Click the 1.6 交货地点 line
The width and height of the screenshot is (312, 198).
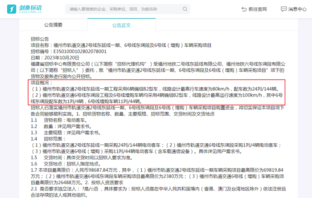coord(66,164)
